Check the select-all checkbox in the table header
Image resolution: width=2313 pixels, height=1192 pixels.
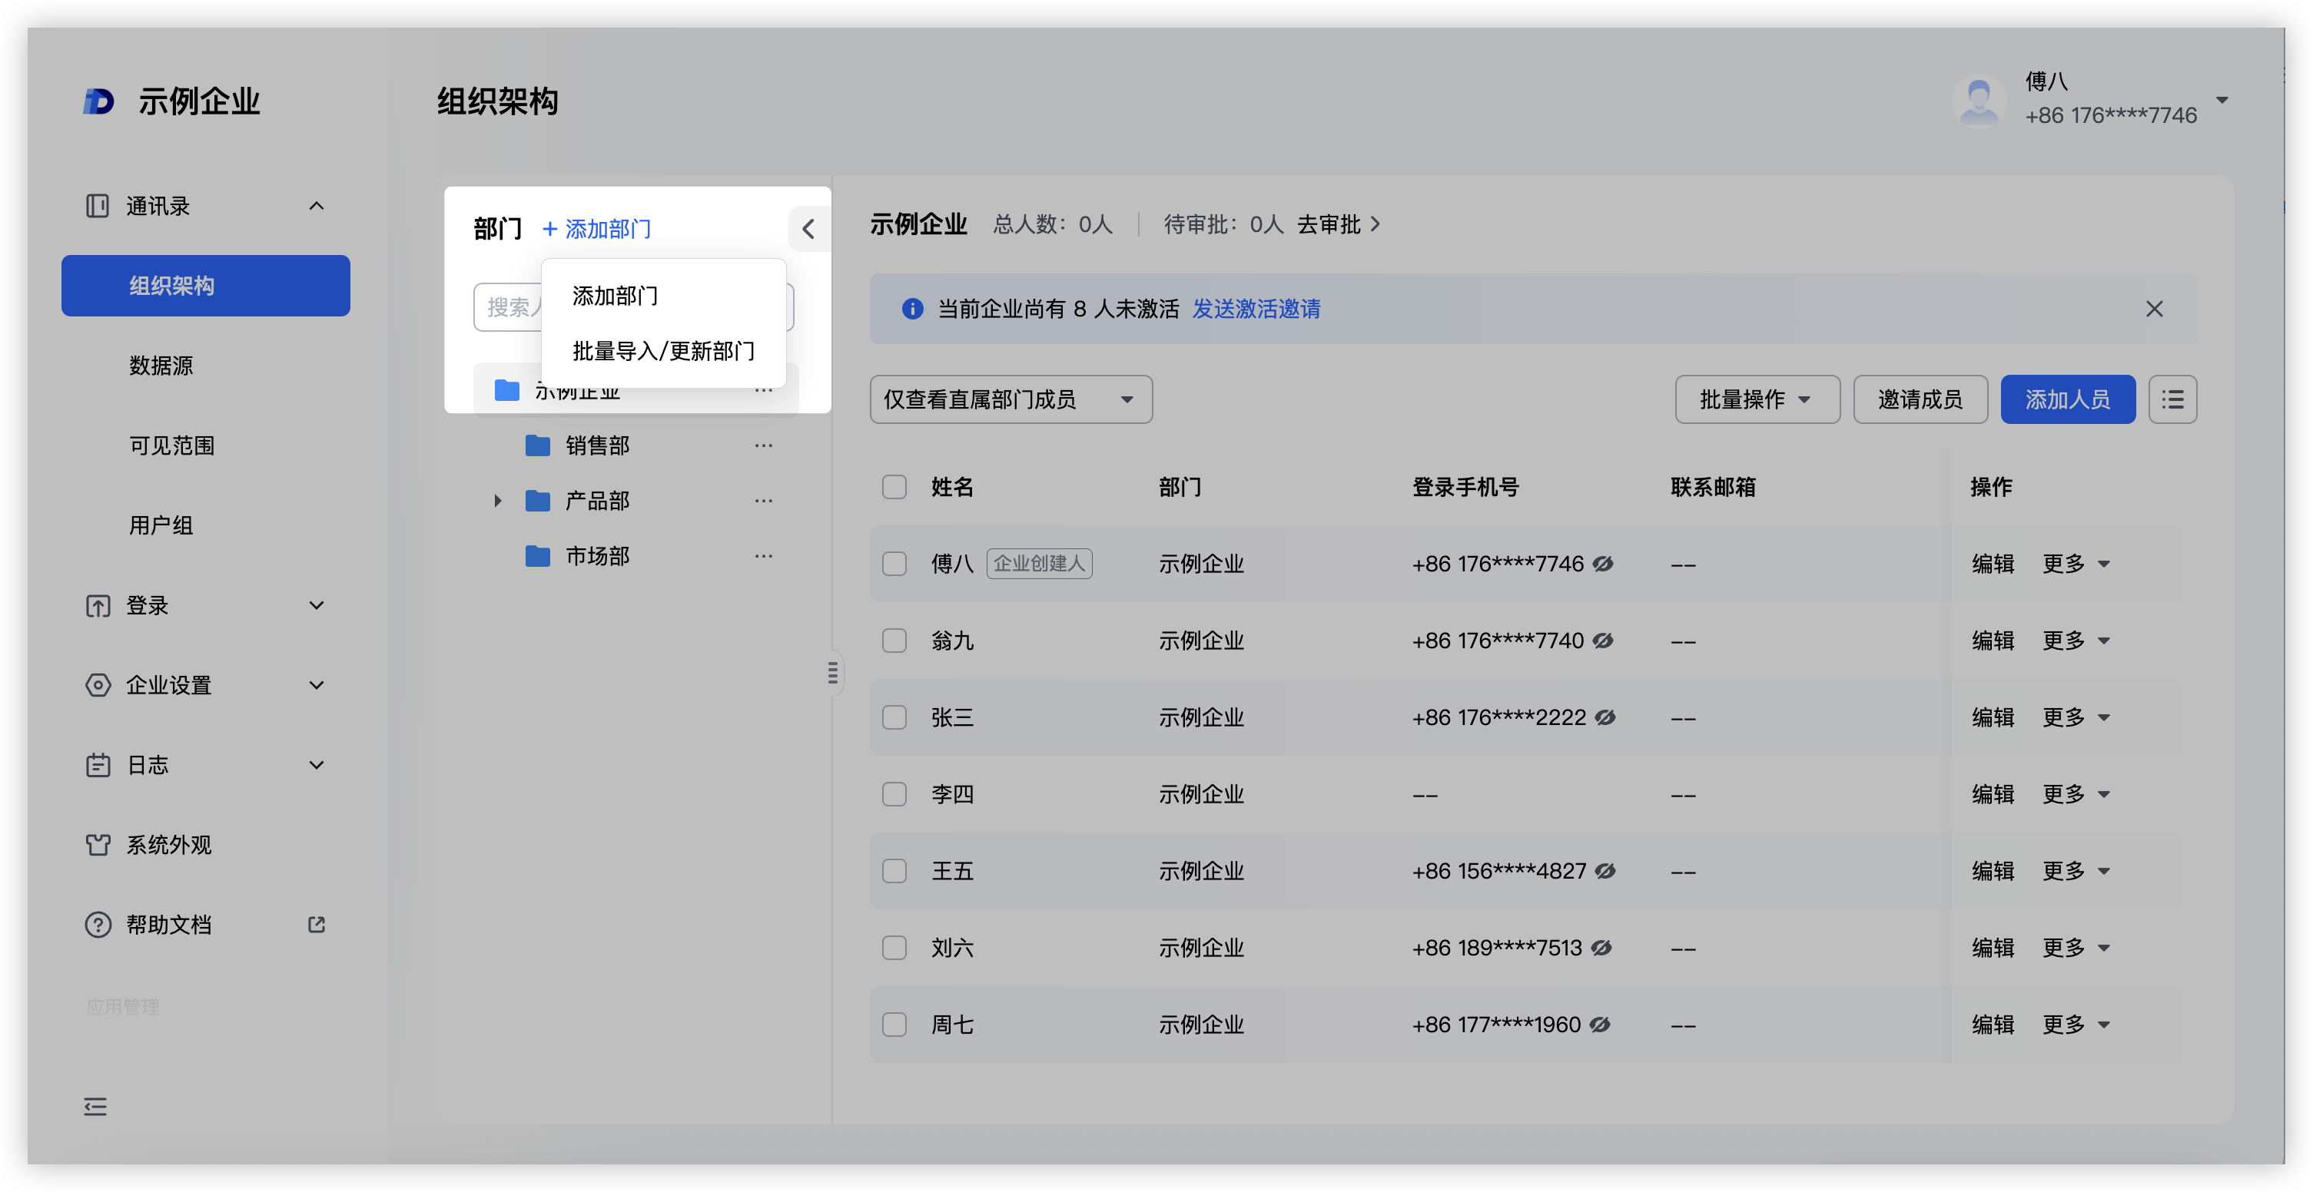[x=894, y=488]
